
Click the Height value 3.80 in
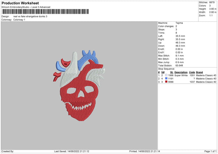pyautogui.click(x=213, y=9)
